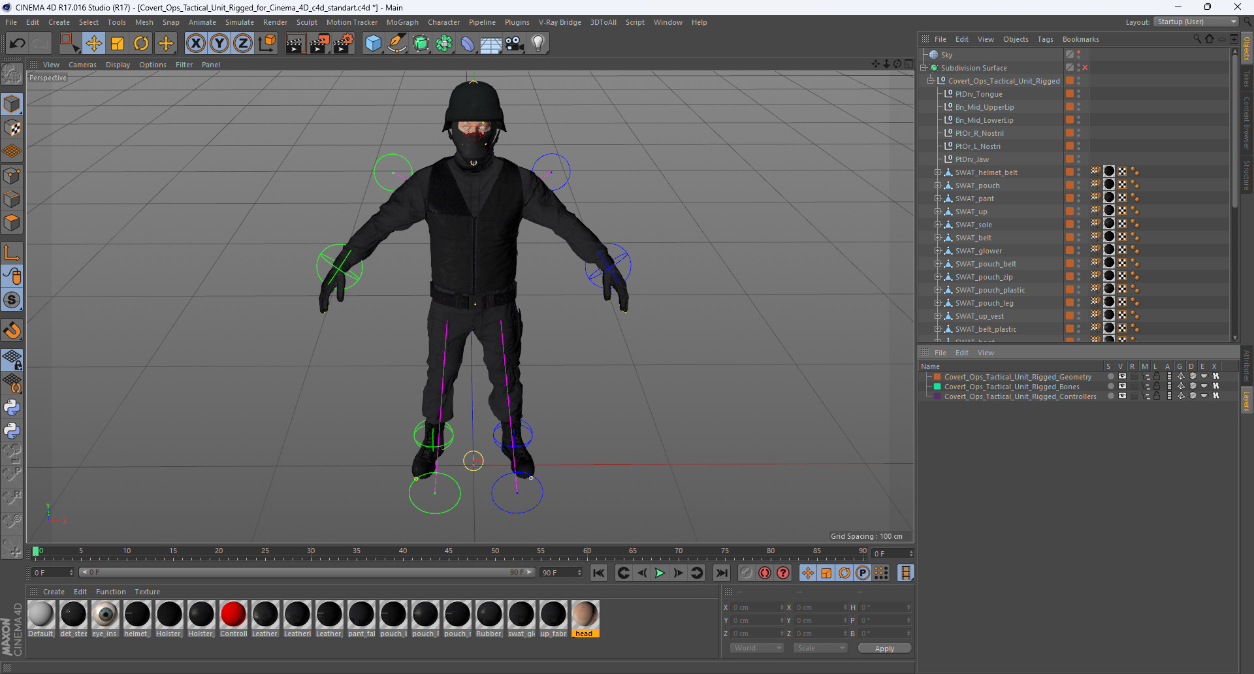Screen dimensions: 1254x674
Task: Switch to the Takes side tab
Action: tap(1247, 78)
